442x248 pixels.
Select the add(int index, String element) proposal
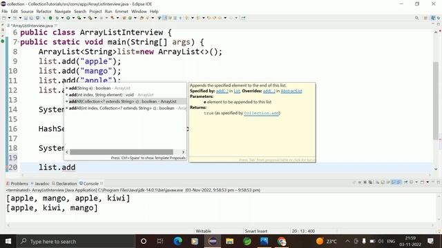tap(125, 95)
